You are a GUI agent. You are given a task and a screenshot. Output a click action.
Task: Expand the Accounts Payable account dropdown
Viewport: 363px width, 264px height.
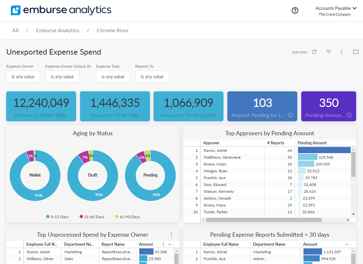[336, 8]
